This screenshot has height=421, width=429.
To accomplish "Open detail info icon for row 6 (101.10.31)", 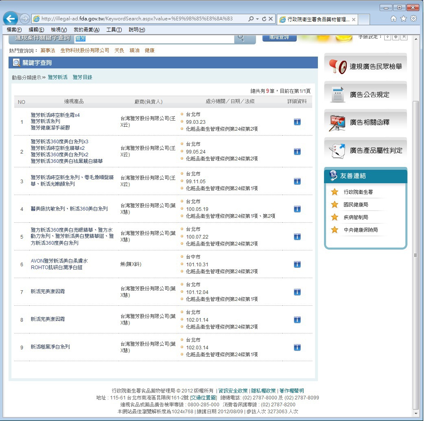I will pyautogui.click(x=297, y=264).
